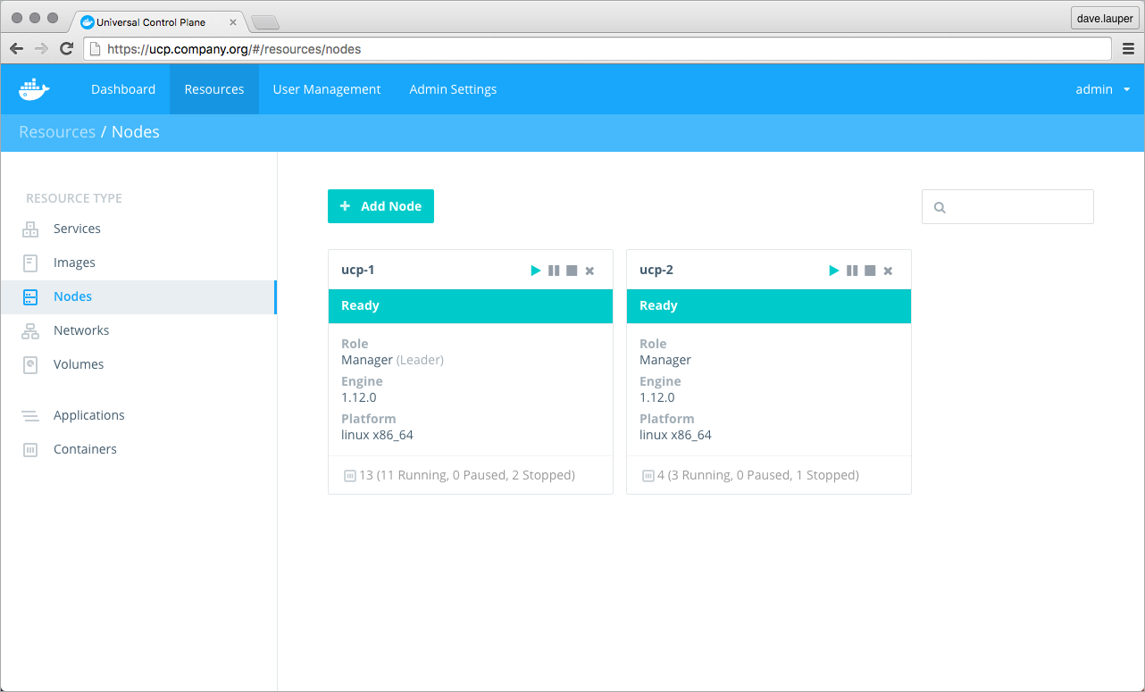The height and width of the screenshot is (692, 1145).
Task: Open Admin Settings in navigation bar
Action: (453, 89)
